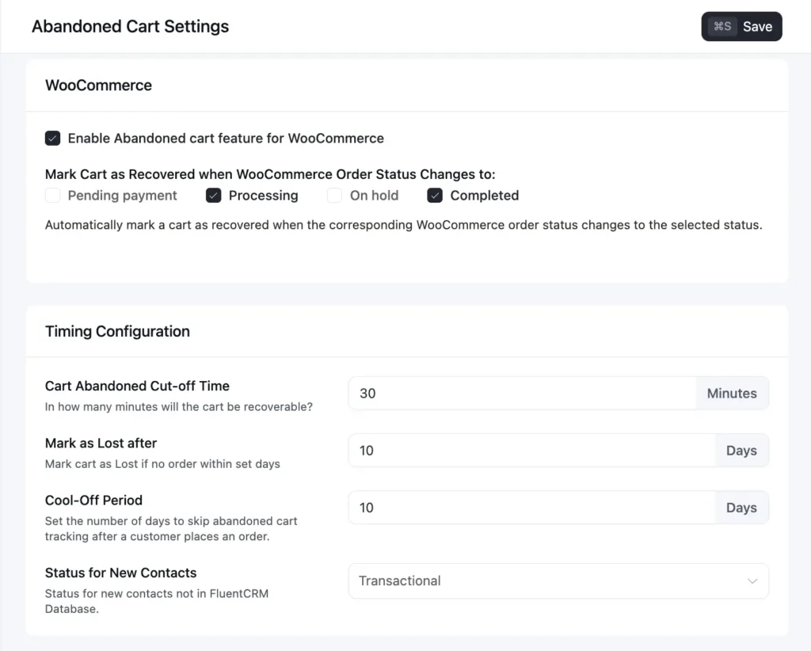This screenshot has height=651, width=811.
Task: Uncheck the Processing order status
Action: [x=214, y=195]
